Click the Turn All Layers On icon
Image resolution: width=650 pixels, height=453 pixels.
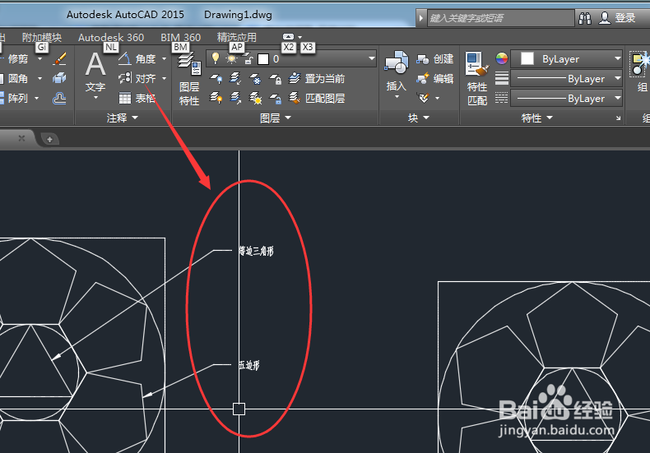click(216, 98)
